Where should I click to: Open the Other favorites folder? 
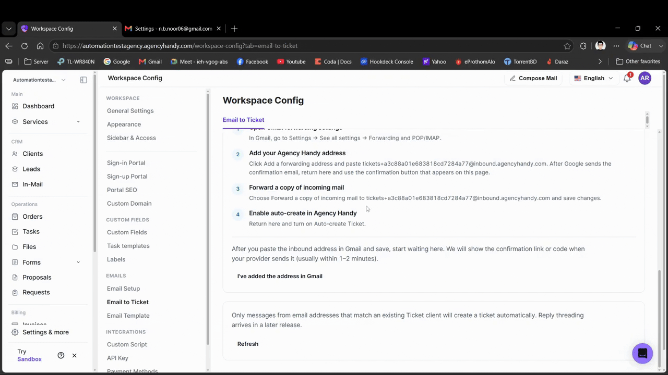[x=638, y=61]
